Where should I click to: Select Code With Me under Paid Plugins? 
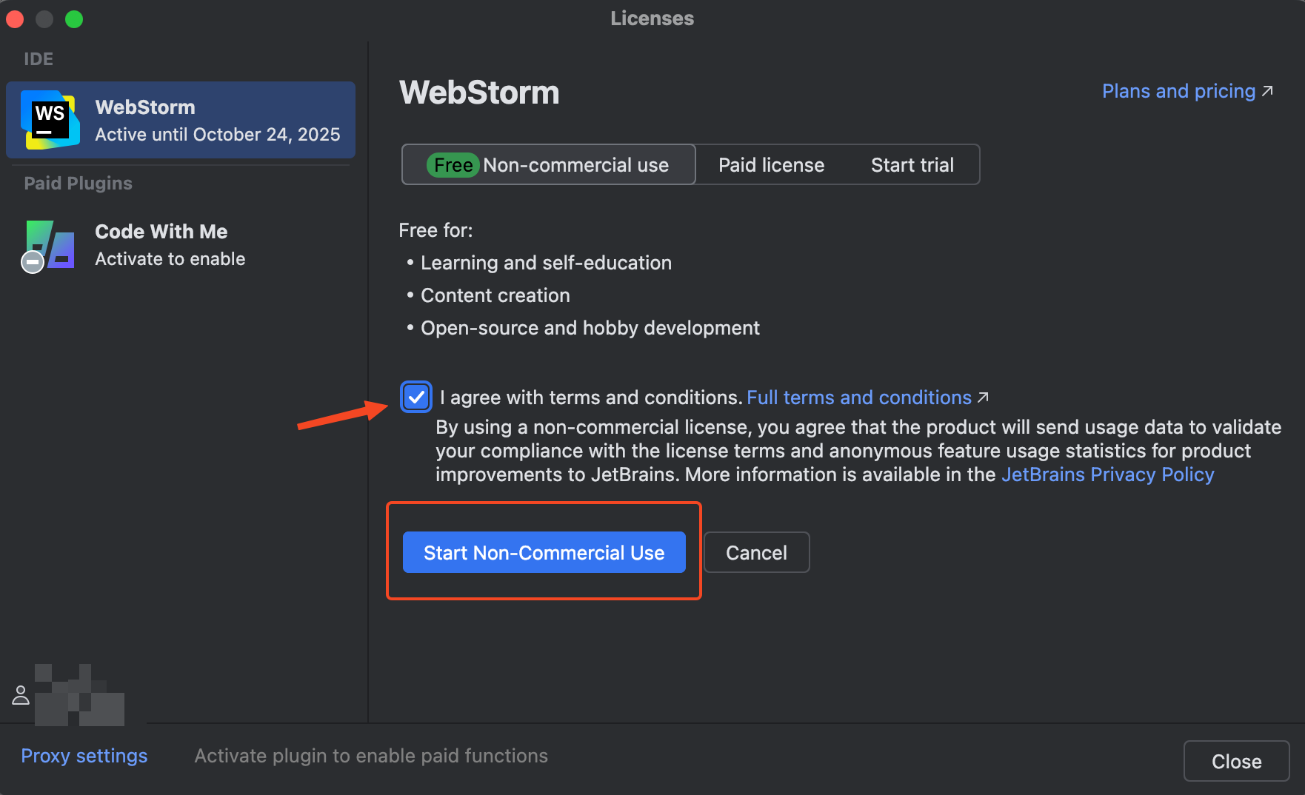170,245
